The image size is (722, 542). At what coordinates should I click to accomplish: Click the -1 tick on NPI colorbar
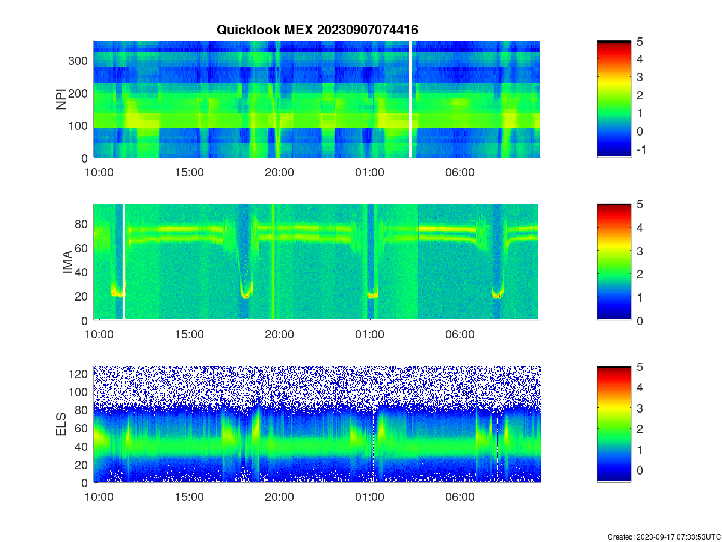pyautogui.click(x=641, y=149)
